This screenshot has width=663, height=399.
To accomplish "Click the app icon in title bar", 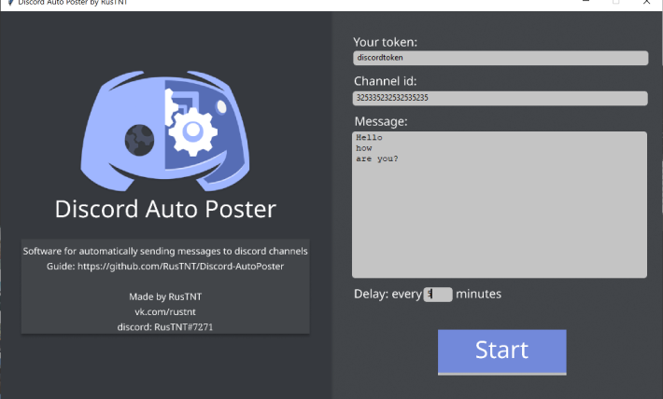I will click(x=10, y=2).
